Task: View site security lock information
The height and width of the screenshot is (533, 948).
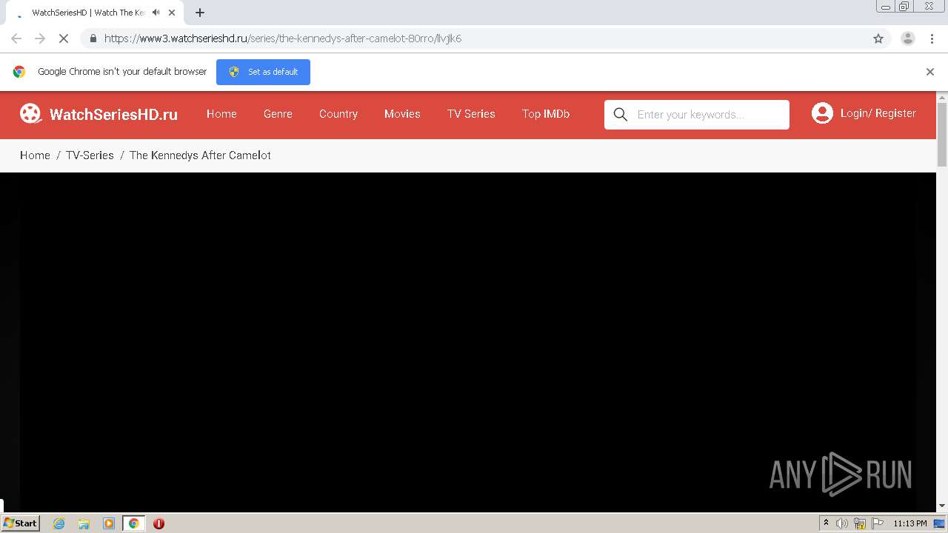Action: pyautogui.click(x=93, y=38)
